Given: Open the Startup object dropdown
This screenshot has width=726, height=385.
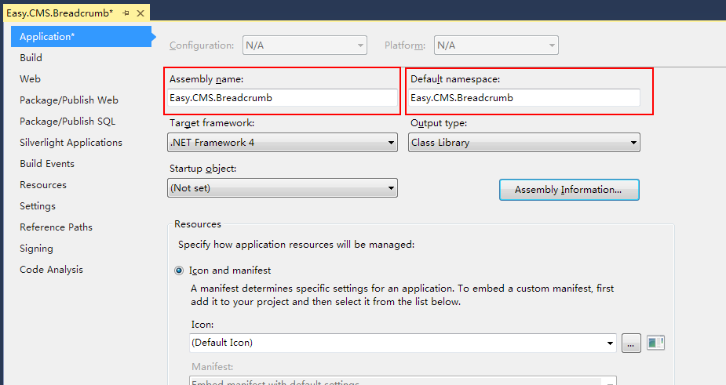Looking at the screenshot, I should pyautogui.click(x=283, y=188).
